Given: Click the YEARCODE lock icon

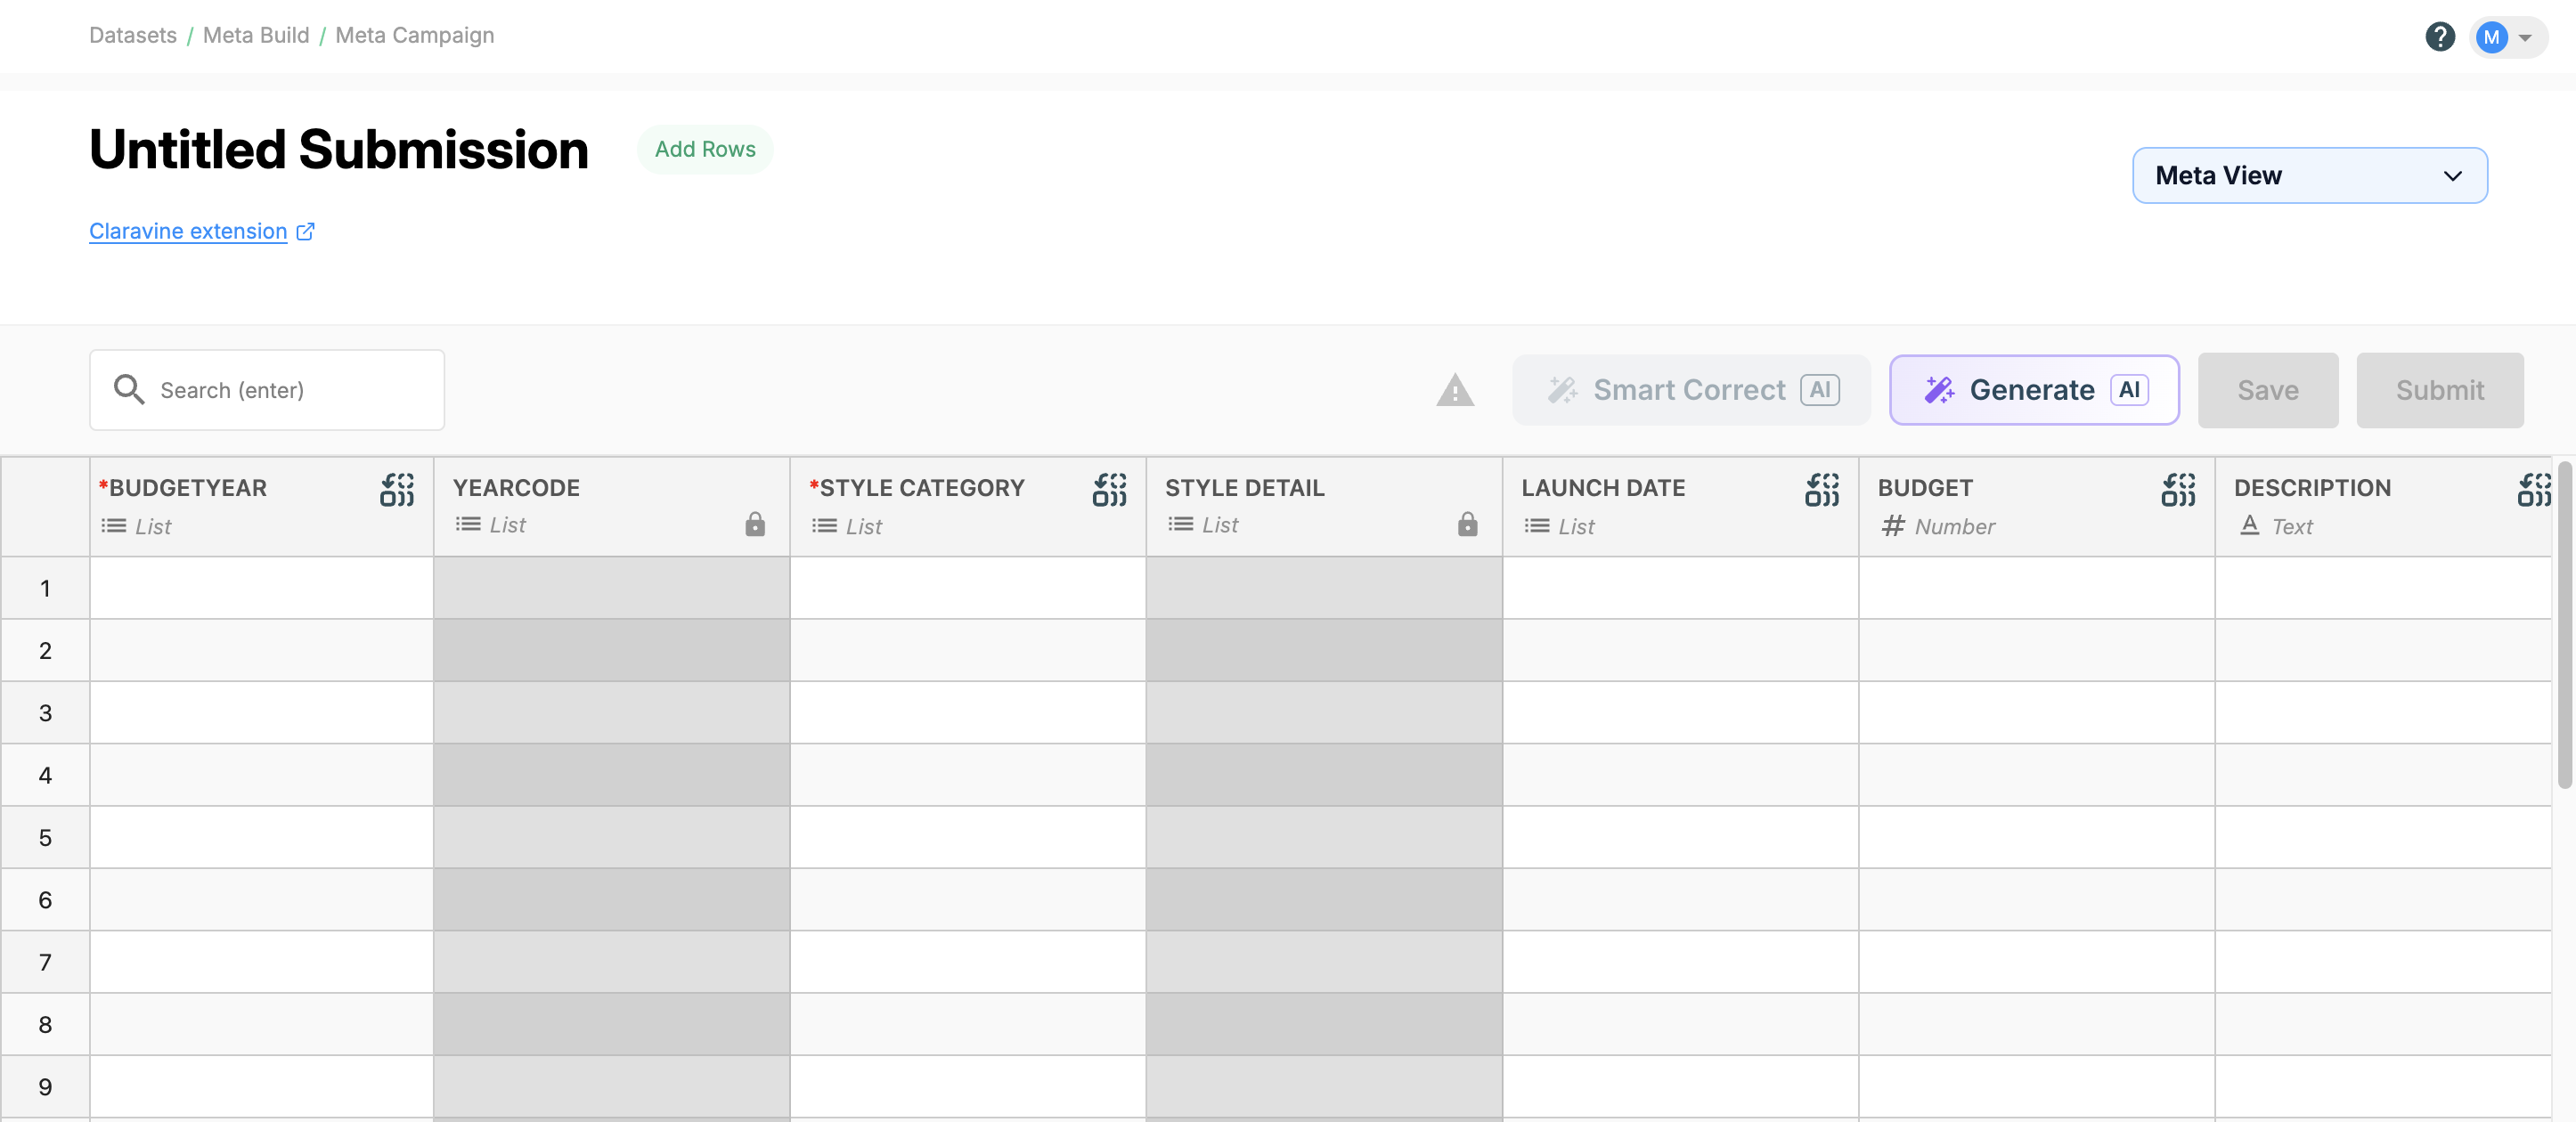Looking at the screenshot, I should click(755, 524).
